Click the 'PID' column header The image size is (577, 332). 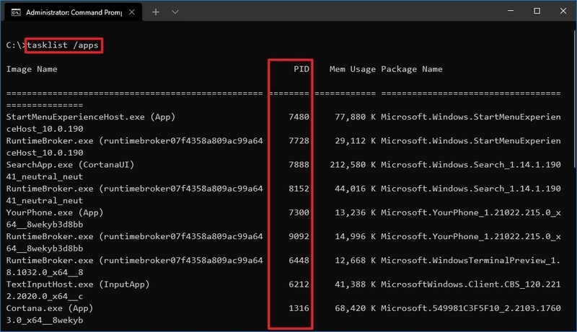(x=301, y=69)
